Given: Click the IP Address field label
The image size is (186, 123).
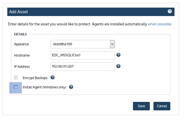Looking at the screenshot, I should pyautogui.click(x=22, y=67).
